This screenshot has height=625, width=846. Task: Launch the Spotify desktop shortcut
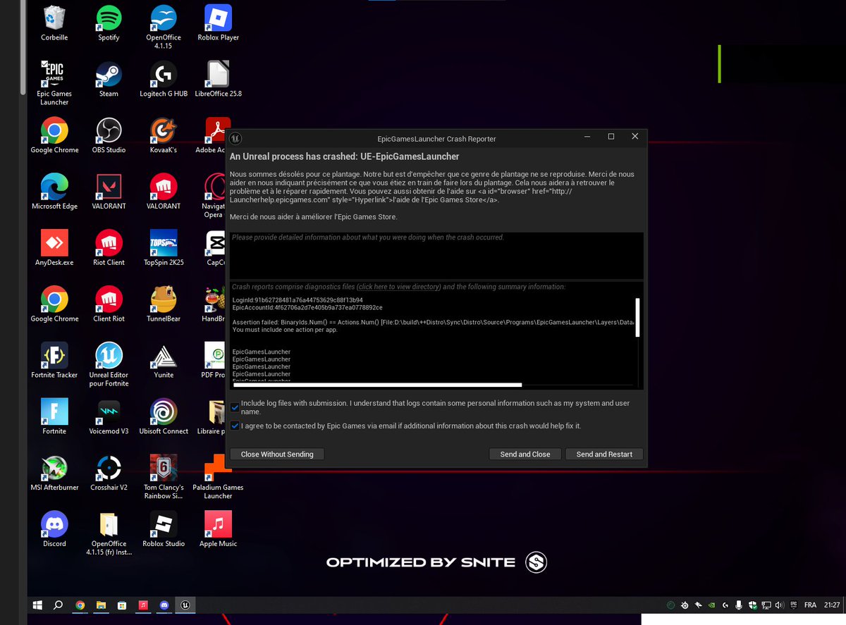109,23
